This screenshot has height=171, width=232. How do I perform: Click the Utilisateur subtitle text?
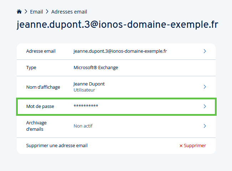tap(84, 90)
